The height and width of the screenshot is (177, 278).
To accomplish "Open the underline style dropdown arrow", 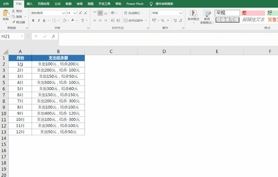I will click(x=48, y=21).
